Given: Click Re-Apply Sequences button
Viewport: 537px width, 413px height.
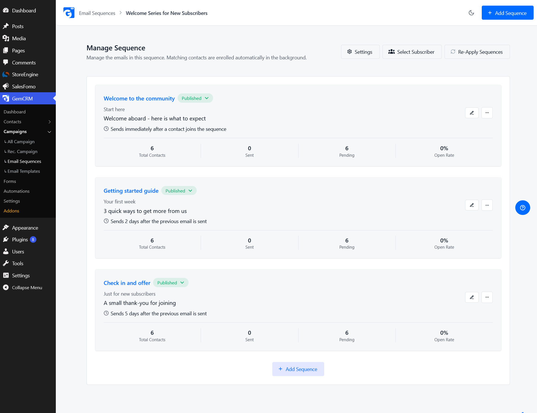Looking at the screenshot, I should (477, 52).
